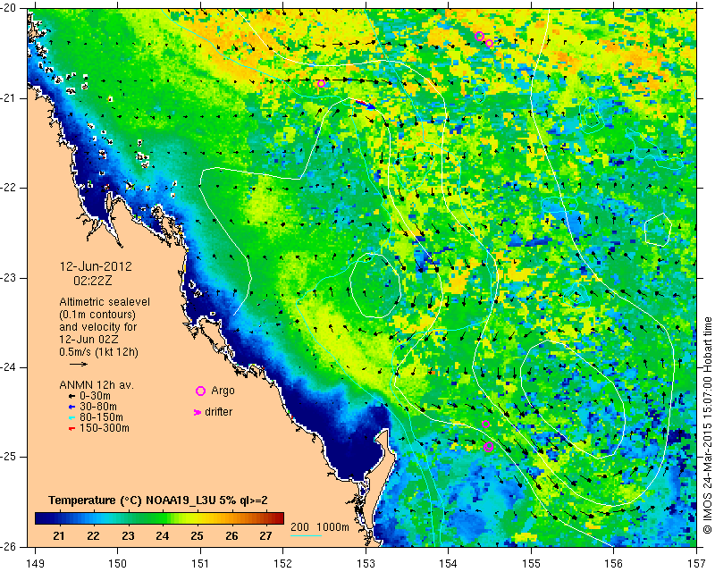Click the 24 tick label on colorbar
This screenshot has height=572, width=715.
coord(162,535)
